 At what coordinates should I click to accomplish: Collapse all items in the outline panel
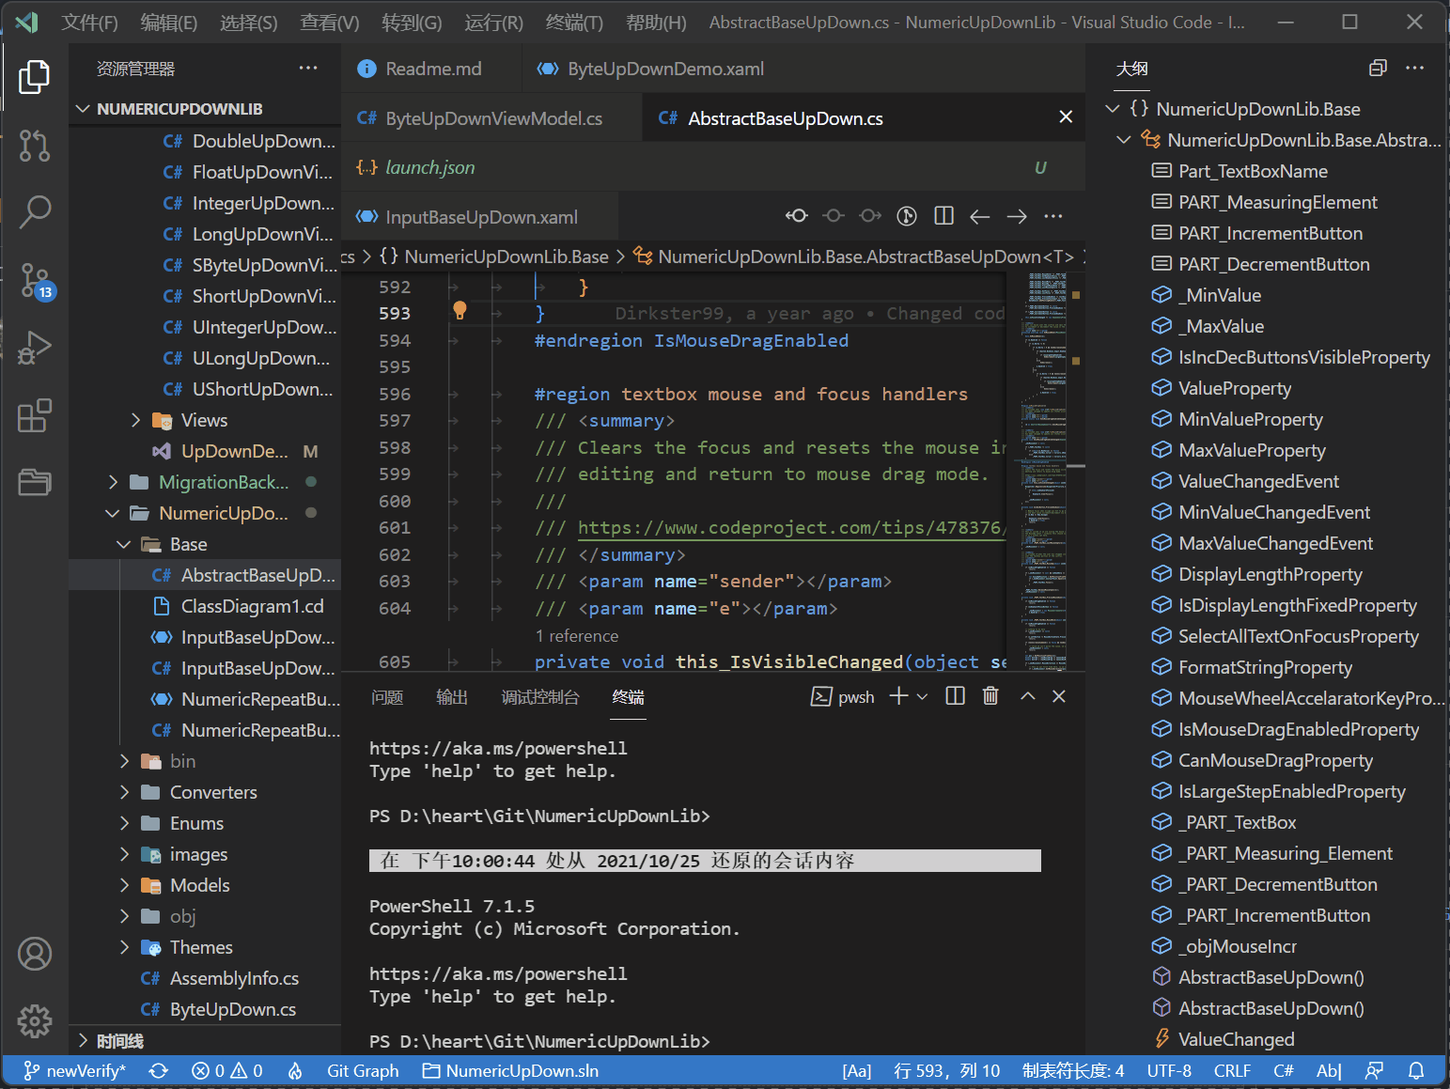pyautogui.click(x=1379, y=68)
